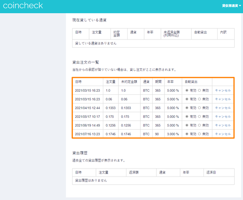
Task: Click the date 2021/06/19 14:49
Action: coord(87,125)
